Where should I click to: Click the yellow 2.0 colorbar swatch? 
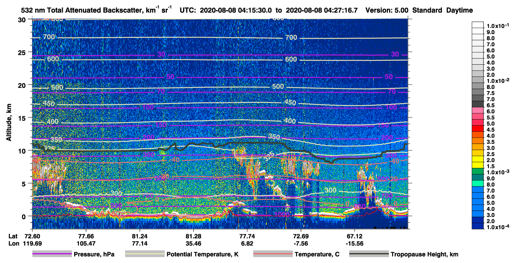click(478, 160)
